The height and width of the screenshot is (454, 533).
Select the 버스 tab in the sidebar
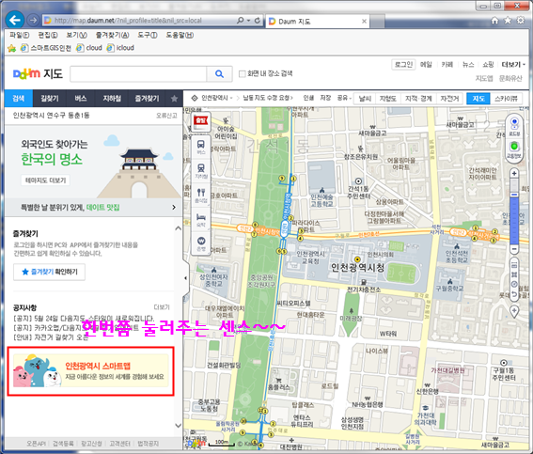(x=81, y=99)
